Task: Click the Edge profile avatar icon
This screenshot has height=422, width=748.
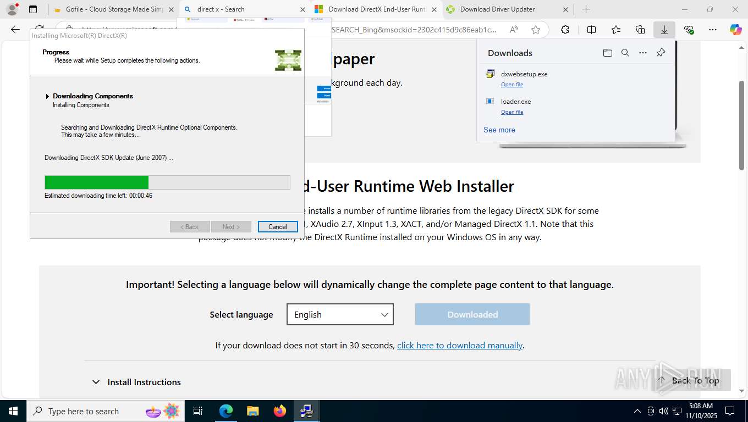Action: 12,9
